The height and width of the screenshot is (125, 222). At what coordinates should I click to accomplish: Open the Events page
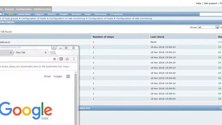pos(52,14)
